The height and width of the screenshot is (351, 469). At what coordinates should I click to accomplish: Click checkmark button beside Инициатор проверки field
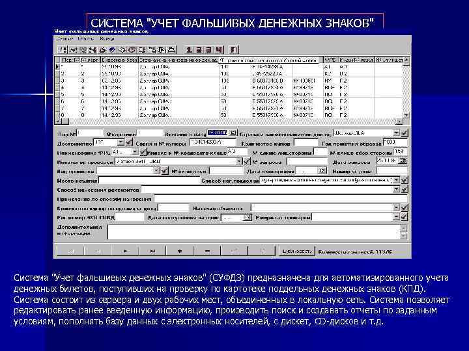(246, 161)
